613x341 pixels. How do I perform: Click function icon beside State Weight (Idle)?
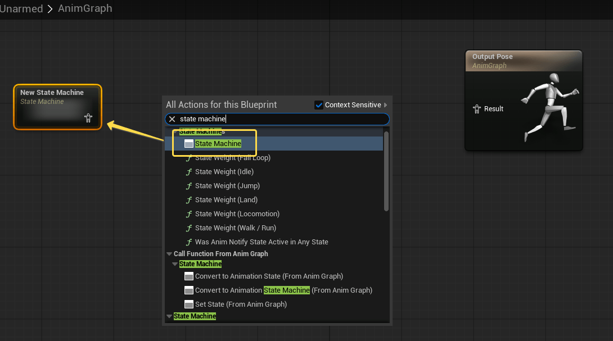189,172
